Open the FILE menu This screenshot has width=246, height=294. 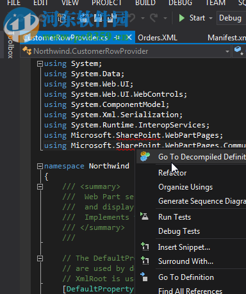coord(13,3)
